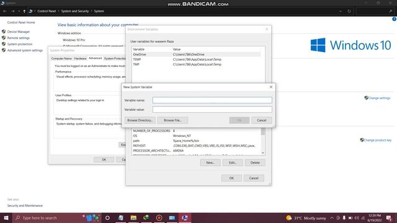Screen dimensions: 397x223
Task: Switch to Hardware tab in System Properties
Action: tap(80, 58)
